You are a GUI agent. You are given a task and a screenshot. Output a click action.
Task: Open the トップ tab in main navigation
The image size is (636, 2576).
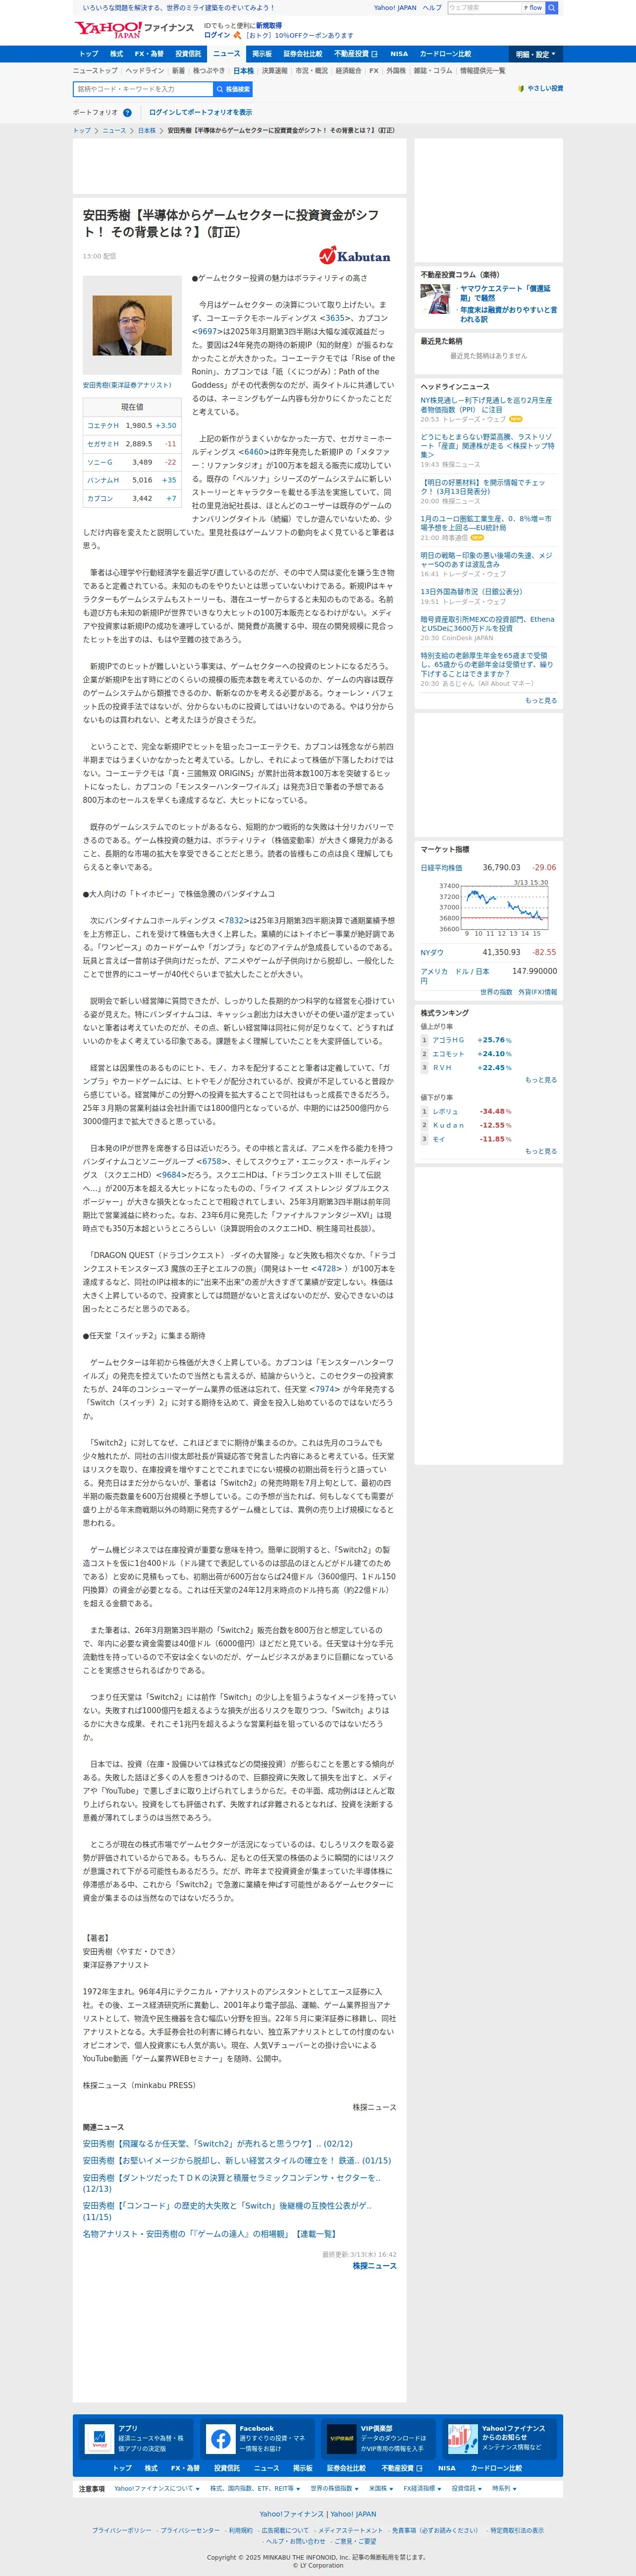tap(89, 54)
